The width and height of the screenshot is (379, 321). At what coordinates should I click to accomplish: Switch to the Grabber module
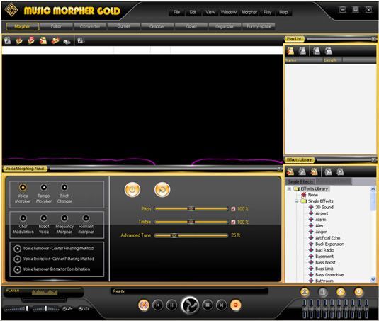tap(157, 26)
